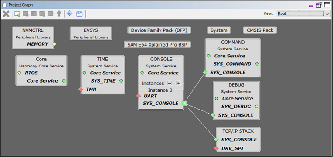Click the yellow RTOS circle on Core
Screen dimensions: 333x157
coord(19,73)
